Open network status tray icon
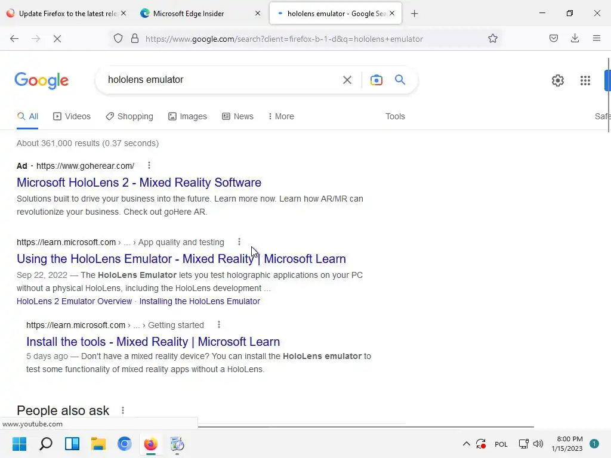The width and height of the screenshot is (611, 458). [523, 444]
